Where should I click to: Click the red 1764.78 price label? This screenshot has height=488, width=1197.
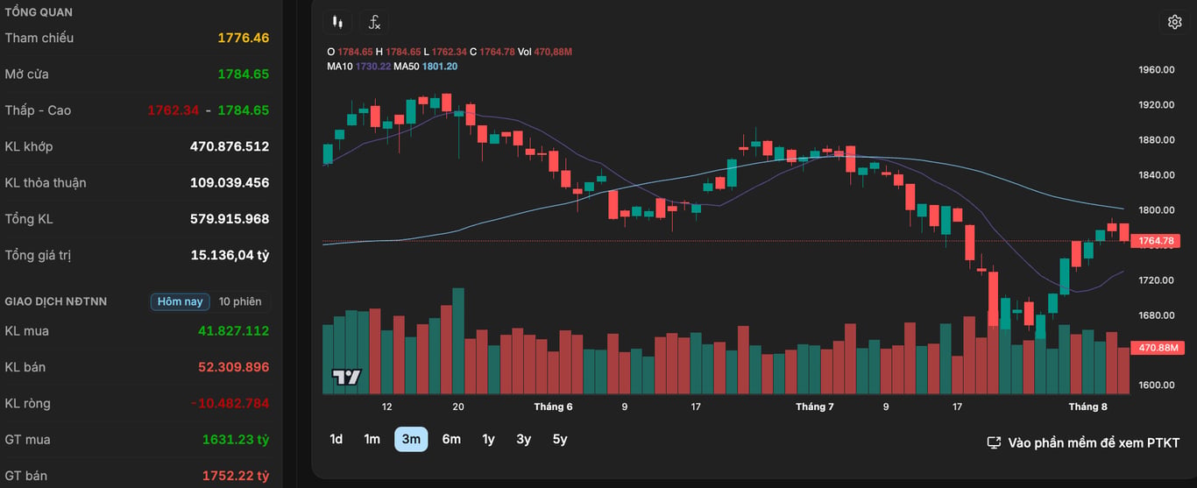pyautogui.click(x=1156, y=240)
